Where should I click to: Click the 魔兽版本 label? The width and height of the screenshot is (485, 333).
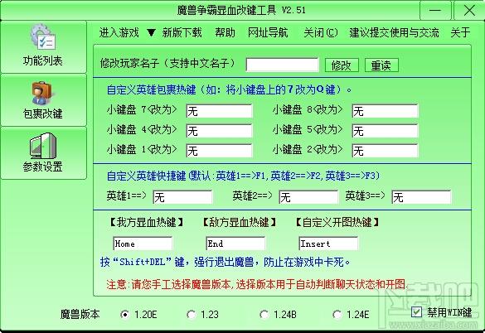[80, 315]
